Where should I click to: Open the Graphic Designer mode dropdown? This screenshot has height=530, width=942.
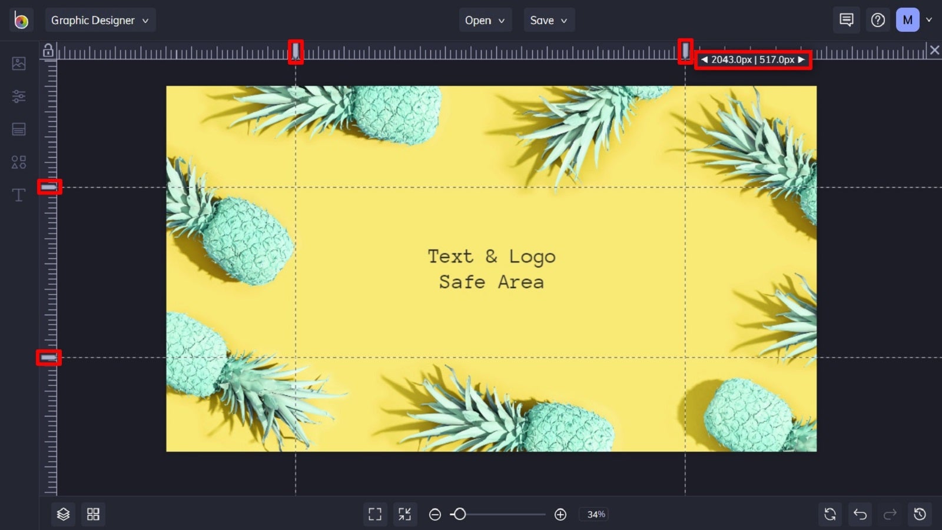(100, 19)
